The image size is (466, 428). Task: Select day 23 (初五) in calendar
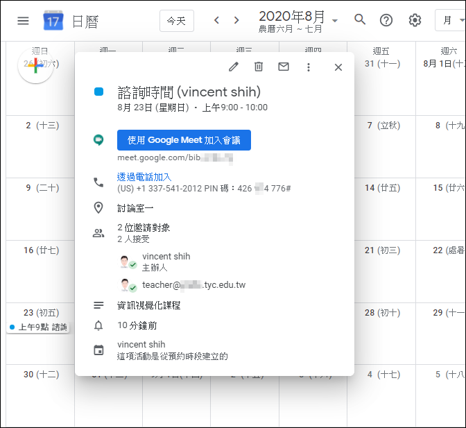click(42, 313)
